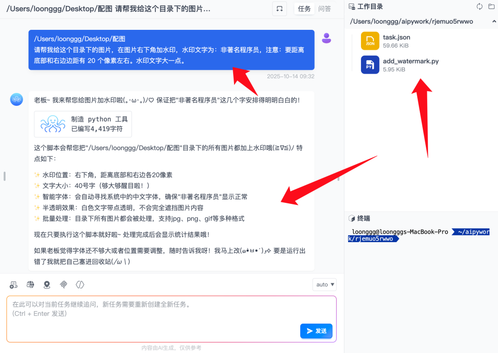Open the new task document icon
Image resolution: width=498 pixels, height=353 pixels.
click(13, 284)
